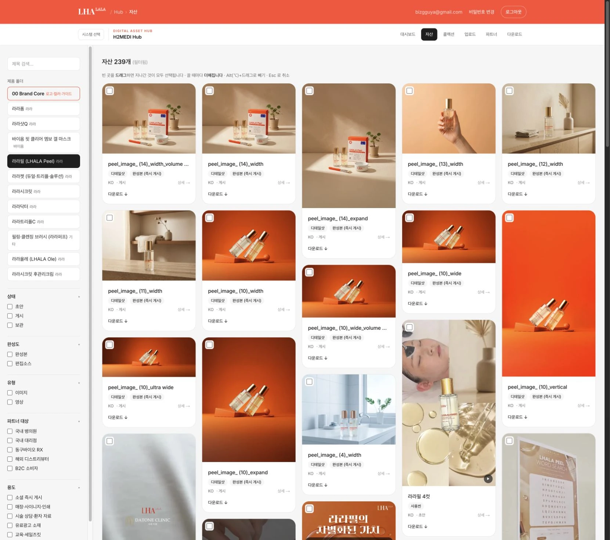Play the 라라필 4컷 video
This screenshot has width=610, height=540.
click(x=488, y=479)
